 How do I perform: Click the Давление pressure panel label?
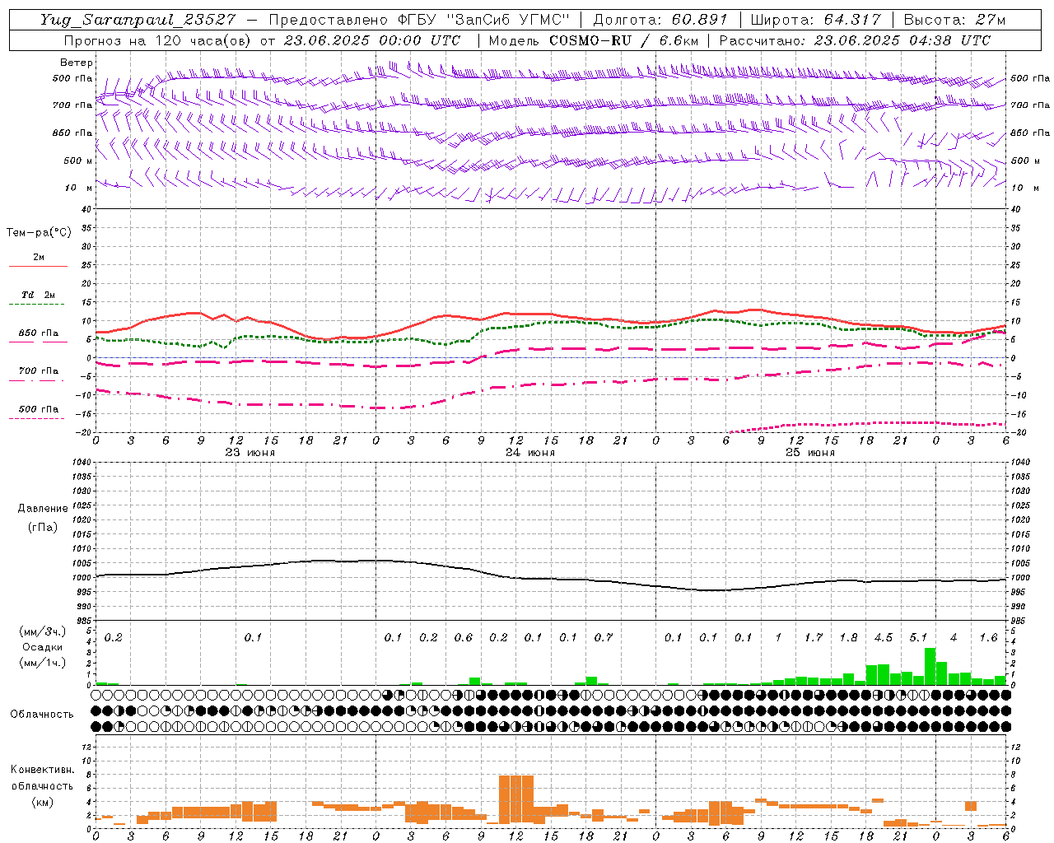[43, 509]
